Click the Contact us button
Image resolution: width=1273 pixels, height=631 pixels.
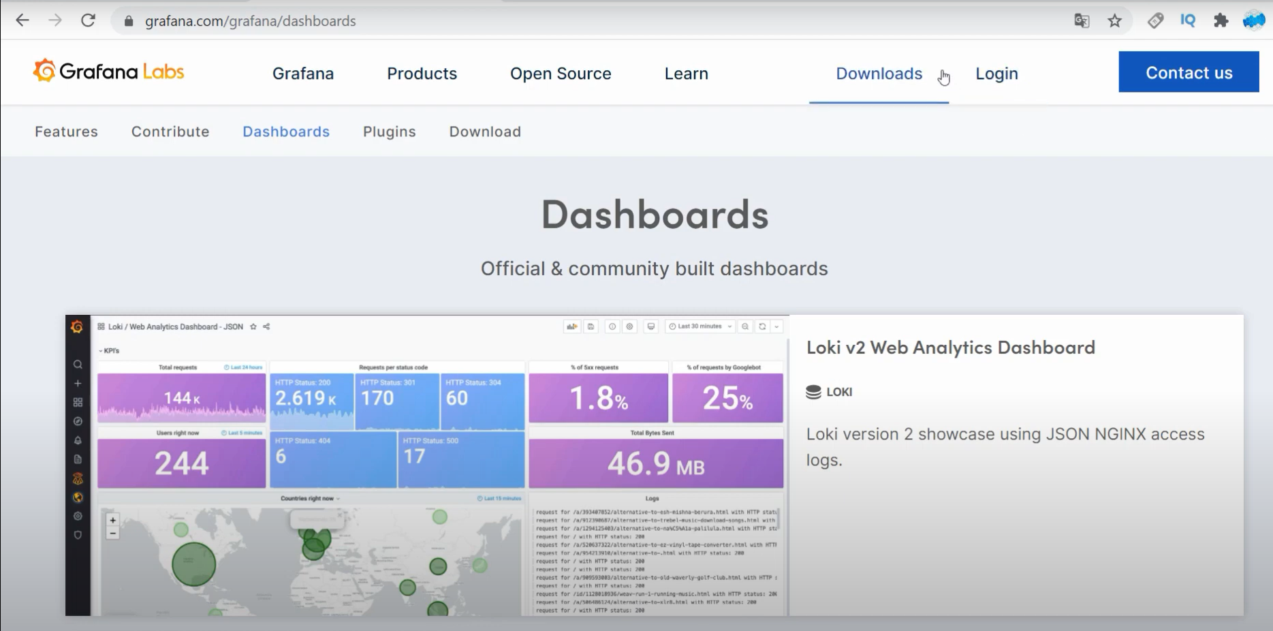[1189, 72]
